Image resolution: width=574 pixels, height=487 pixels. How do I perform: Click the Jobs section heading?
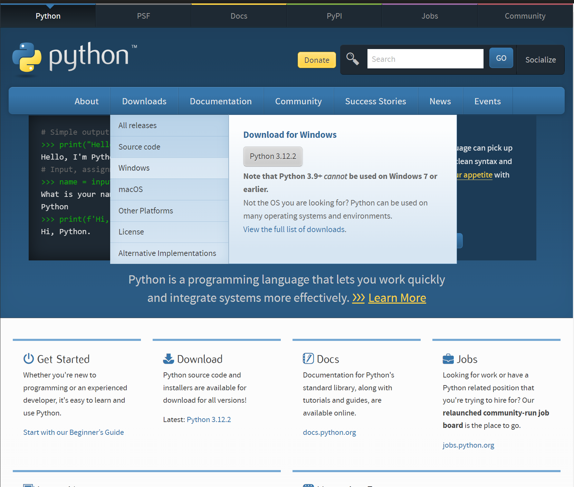tap(467, 359)
